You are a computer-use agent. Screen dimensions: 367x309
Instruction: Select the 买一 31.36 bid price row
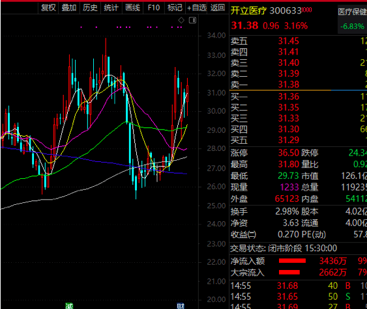click(298, 96)
